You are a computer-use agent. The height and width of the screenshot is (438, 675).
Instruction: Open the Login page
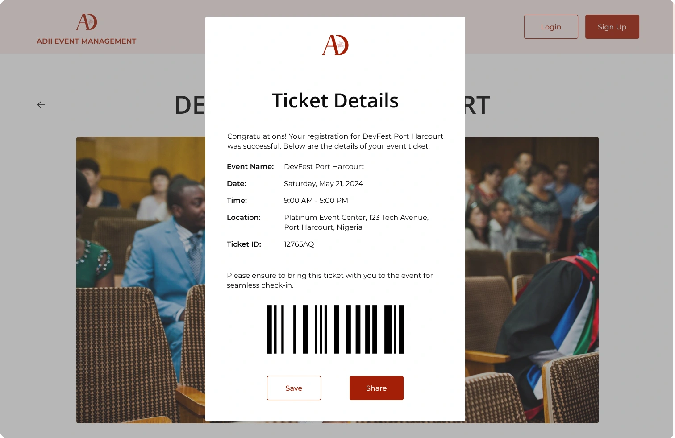tap(551, 27)
